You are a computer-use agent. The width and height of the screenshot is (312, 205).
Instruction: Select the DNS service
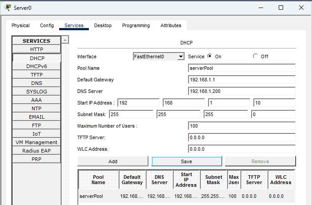[x=36, y=83]
